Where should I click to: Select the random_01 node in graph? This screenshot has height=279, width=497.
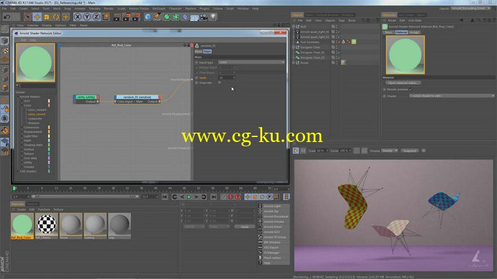pyautogui.click(x=137, y=99)
